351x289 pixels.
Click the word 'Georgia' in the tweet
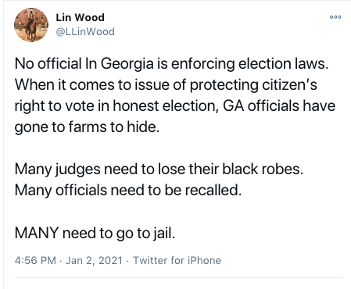pyautogui.click(x=127, y=65)
